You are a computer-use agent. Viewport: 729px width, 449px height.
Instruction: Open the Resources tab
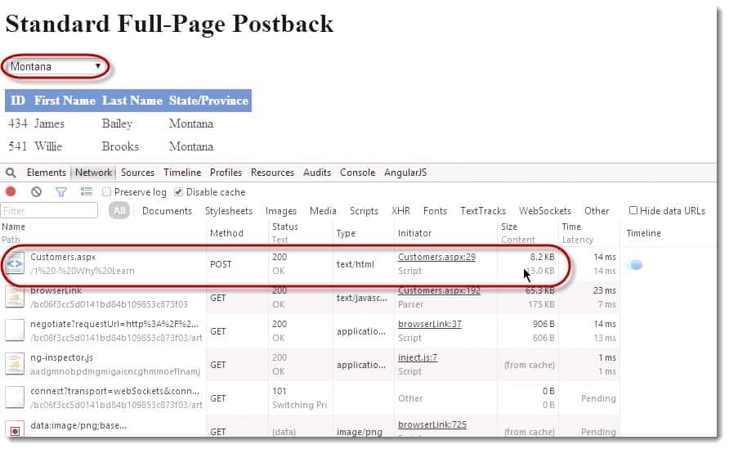272,173
